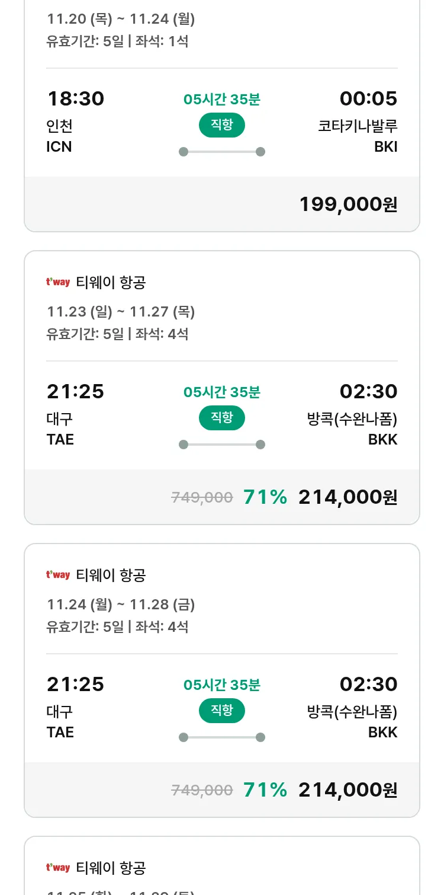Select 214,000원 fare on 11.23 flight
Image resolution: width=444 pixels, height=895 pixels.
[348, 497]
